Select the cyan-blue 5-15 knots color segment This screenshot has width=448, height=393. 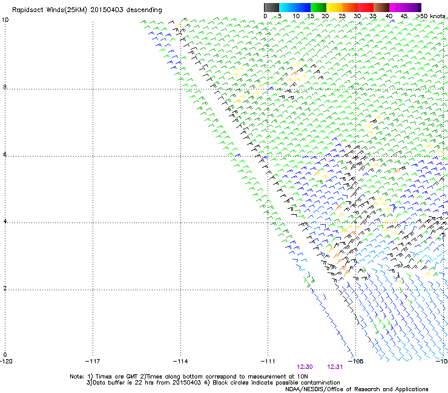(295, 7)
